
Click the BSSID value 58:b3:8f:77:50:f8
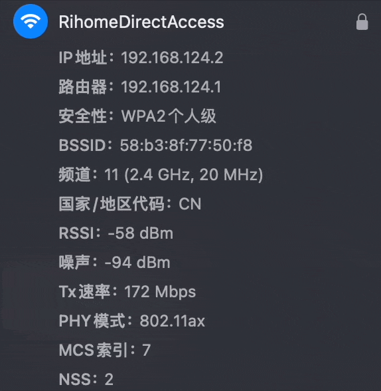pos(186,146)
